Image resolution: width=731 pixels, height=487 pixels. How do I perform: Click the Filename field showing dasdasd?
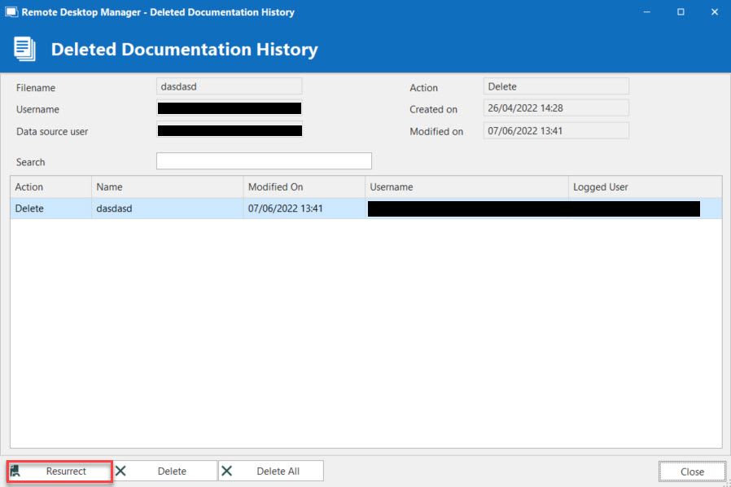(229, 86)
